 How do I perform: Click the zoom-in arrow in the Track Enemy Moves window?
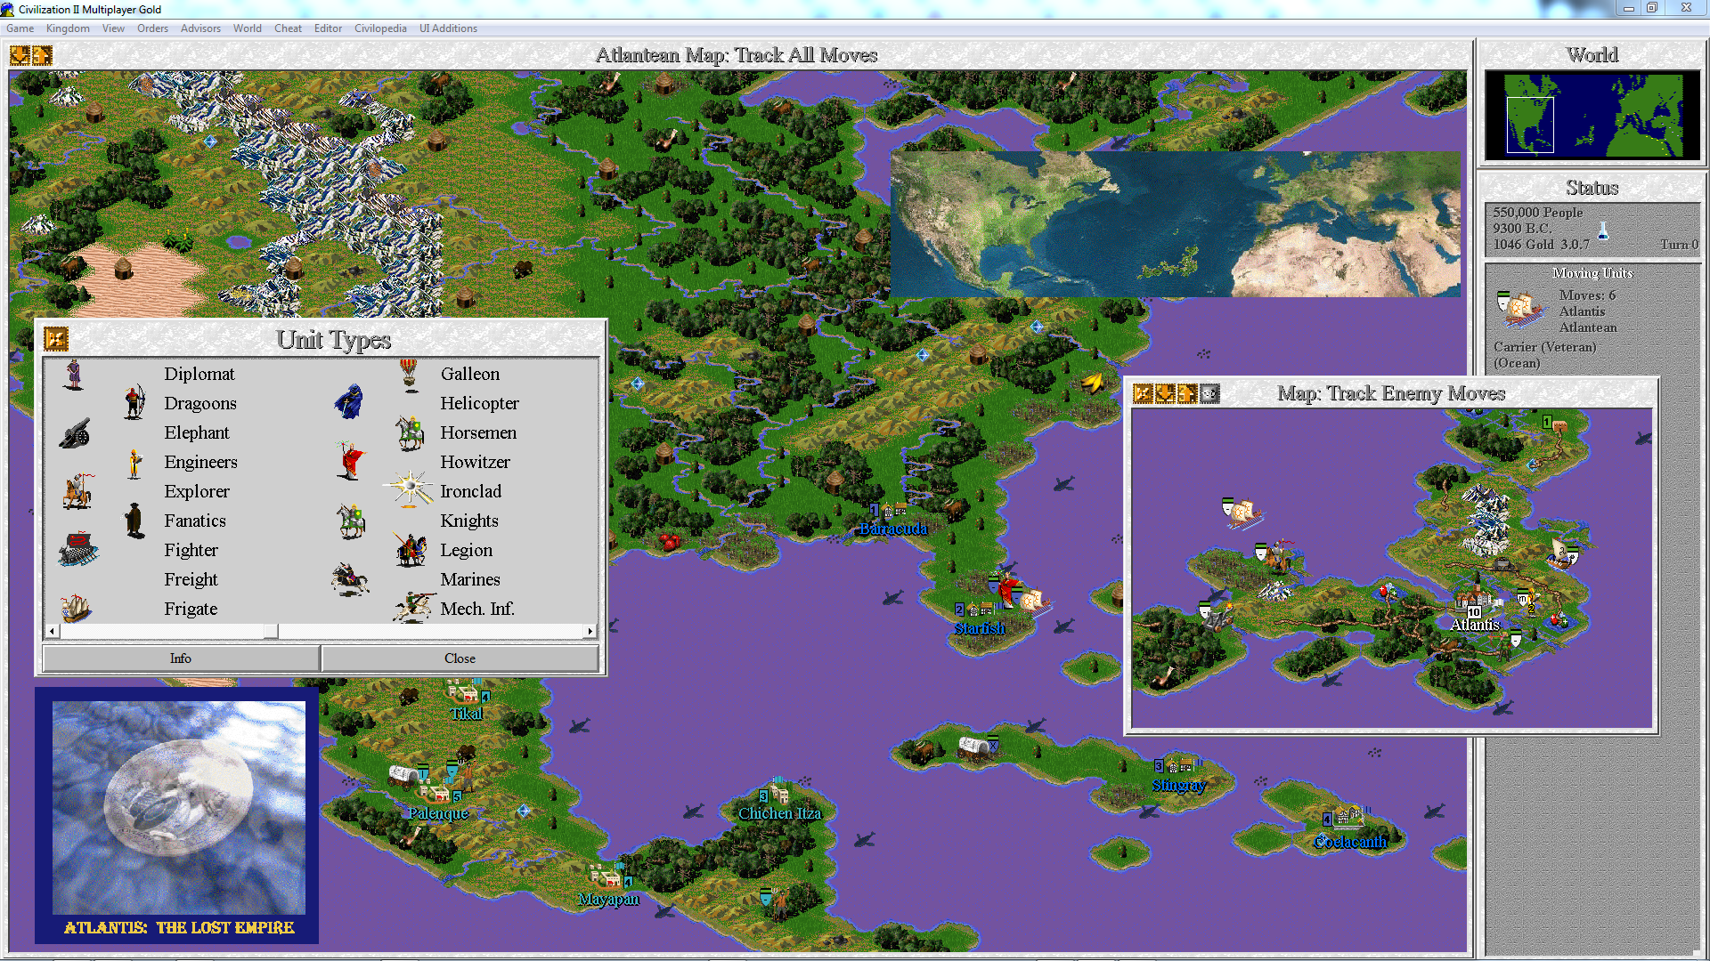(1187, 393)
